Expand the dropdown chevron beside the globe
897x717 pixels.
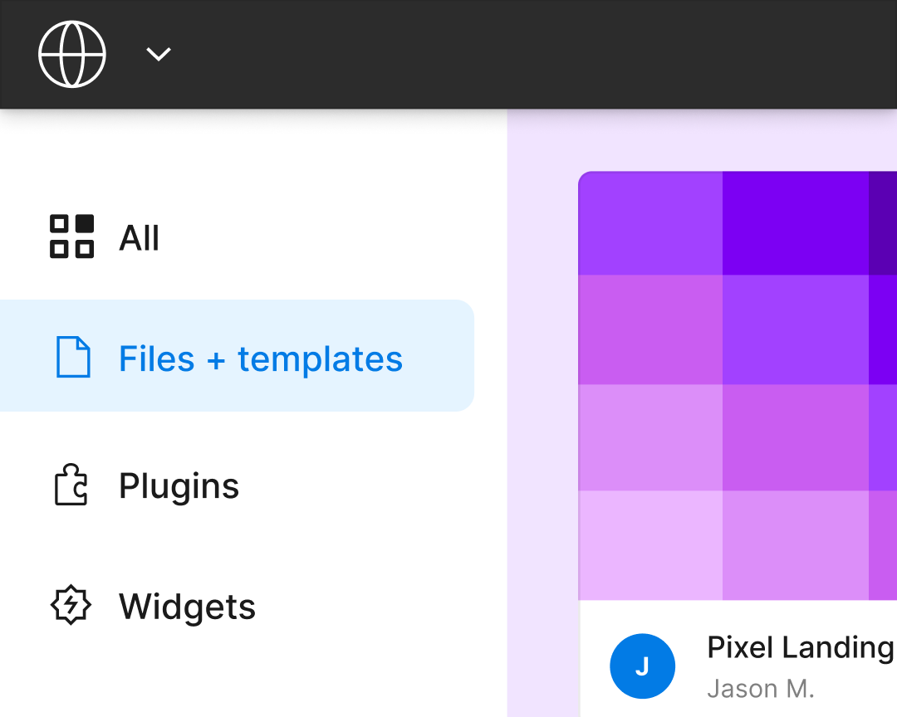pyautogui.click(x=158, y=53)
